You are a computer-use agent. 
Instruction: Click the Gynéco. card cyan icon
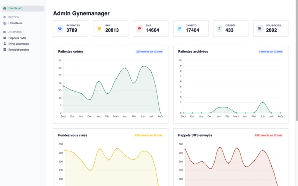(x=180, y=29)
